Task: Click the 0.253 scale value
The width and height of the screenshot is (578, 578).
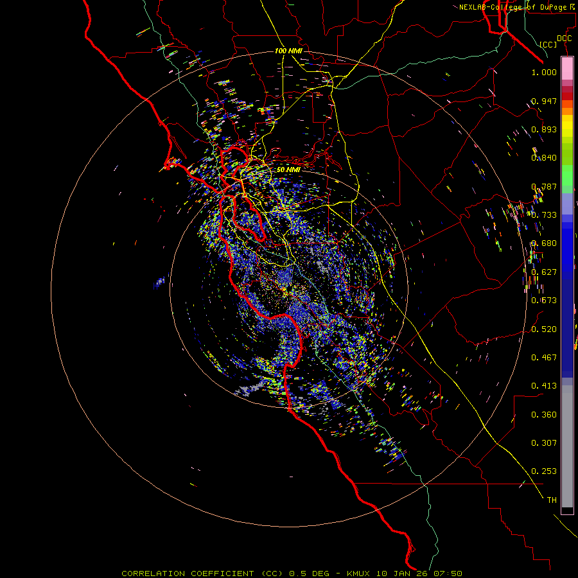Action: (544, 471)
